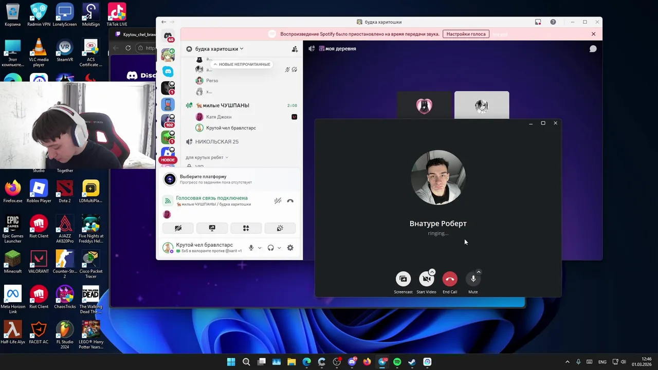Open the blender icon server
Image resolution: width=658 pixels, height=370 pixels.
[x=168, y=104]
